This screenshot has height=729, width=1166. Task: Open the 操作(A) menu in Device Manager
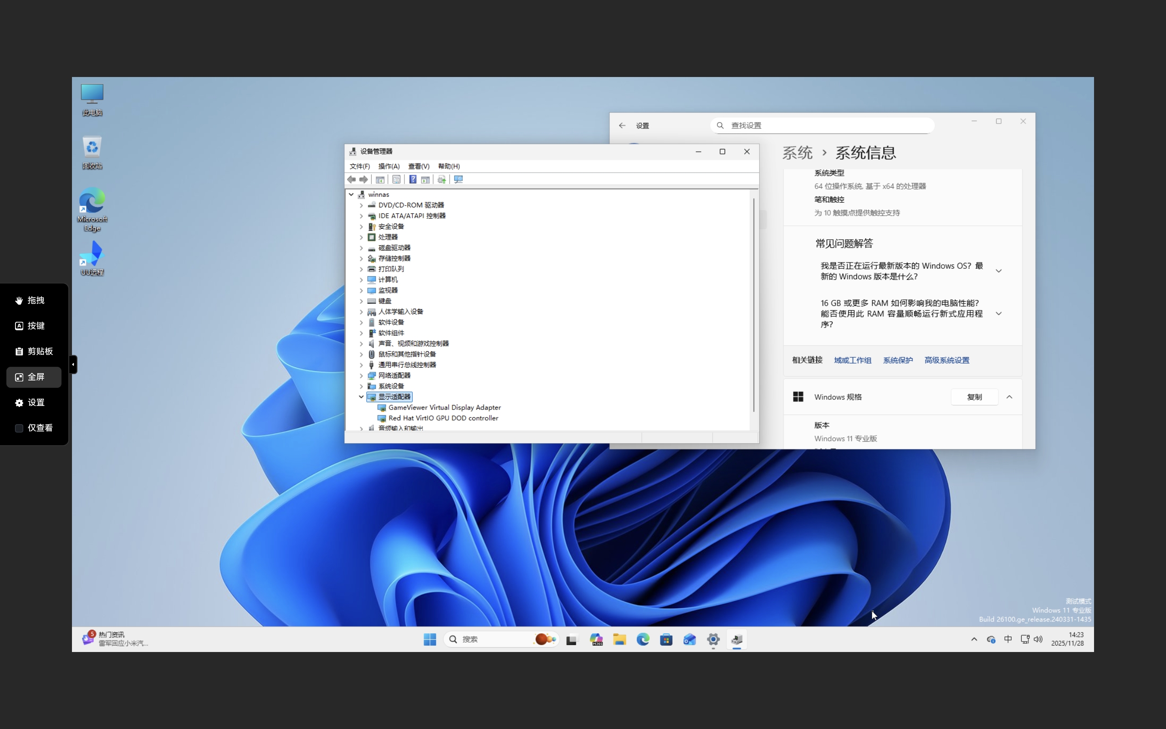click(389, 166)
